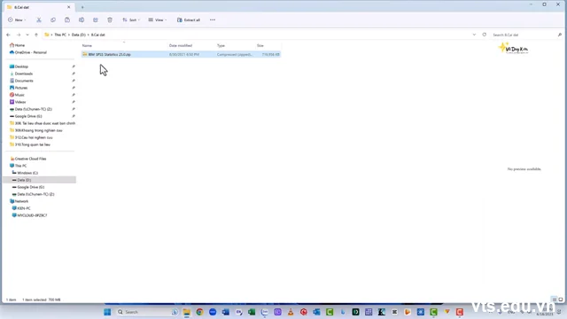Open File Explorer from the taskbar
Screen dimensions: 567x319
tap(187, 312)
